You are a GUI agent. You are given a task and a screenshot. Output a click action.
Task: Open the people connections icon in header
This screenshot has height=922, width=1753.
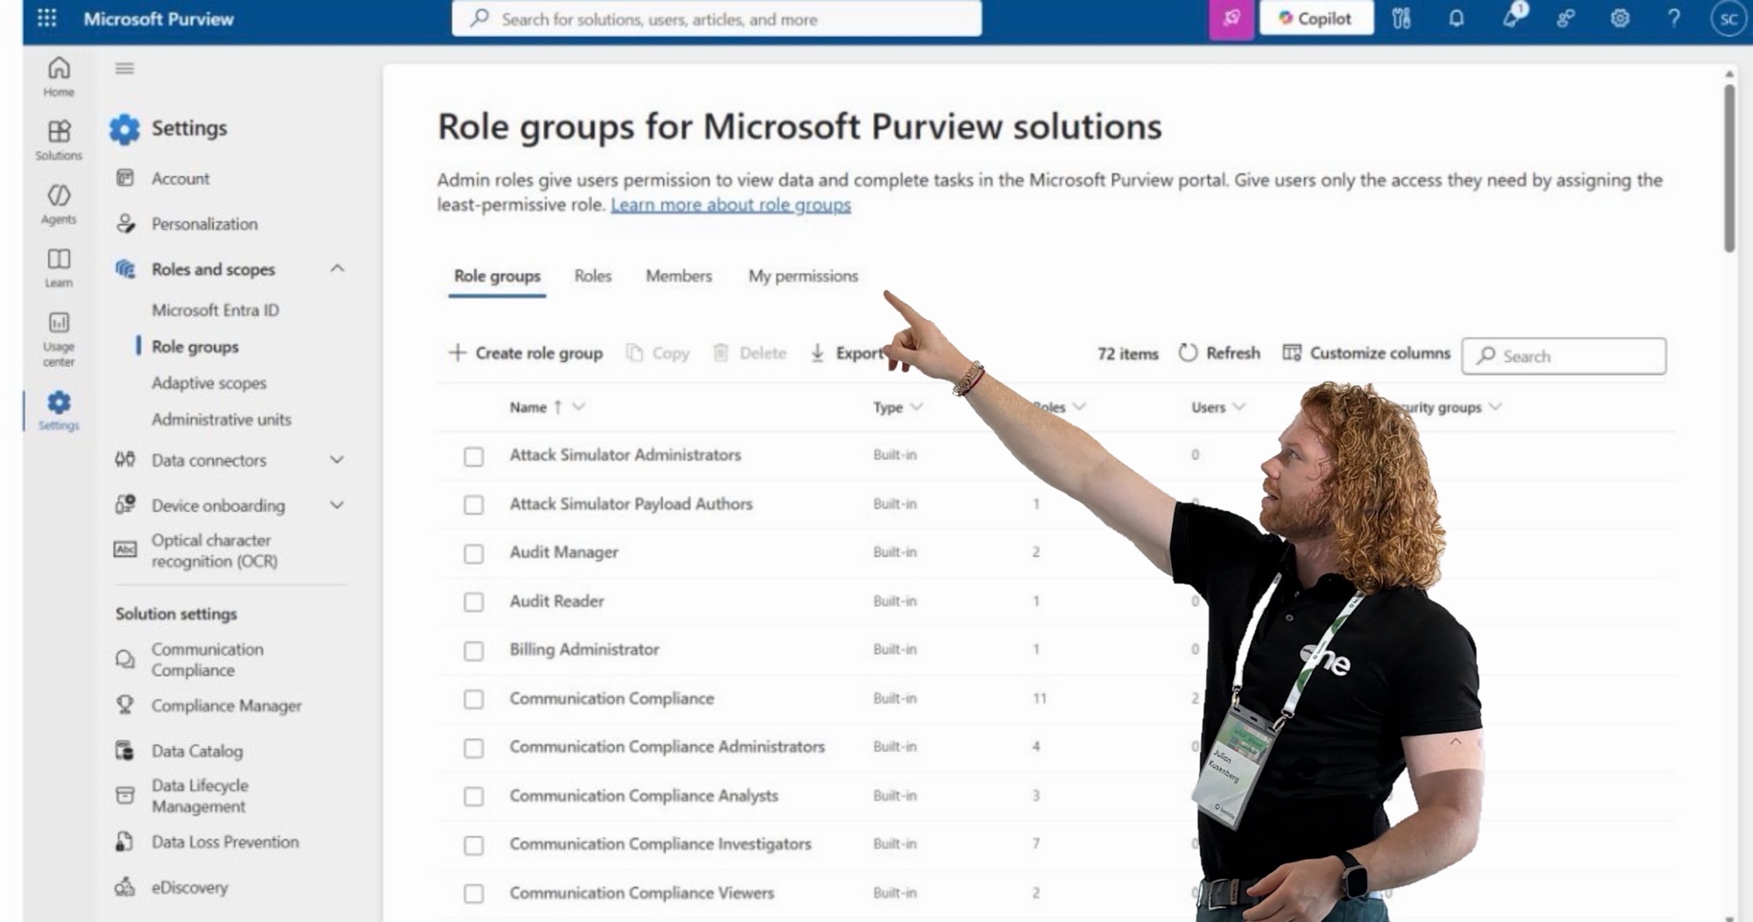point(1565,18)
